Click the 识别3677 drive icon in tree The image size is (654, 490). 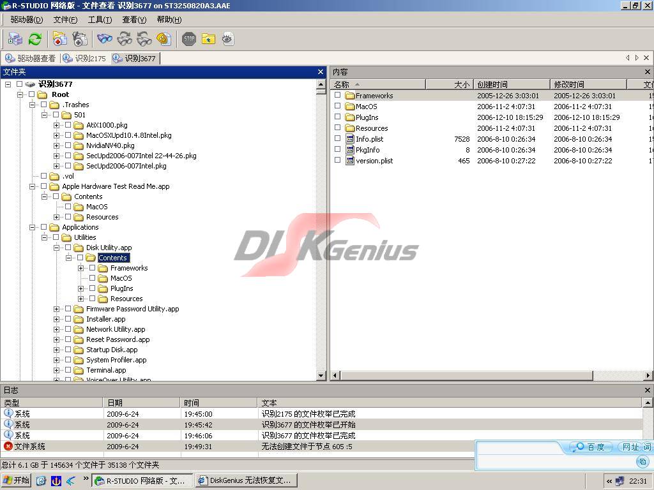pyautogui.click(x=30, y=84)
